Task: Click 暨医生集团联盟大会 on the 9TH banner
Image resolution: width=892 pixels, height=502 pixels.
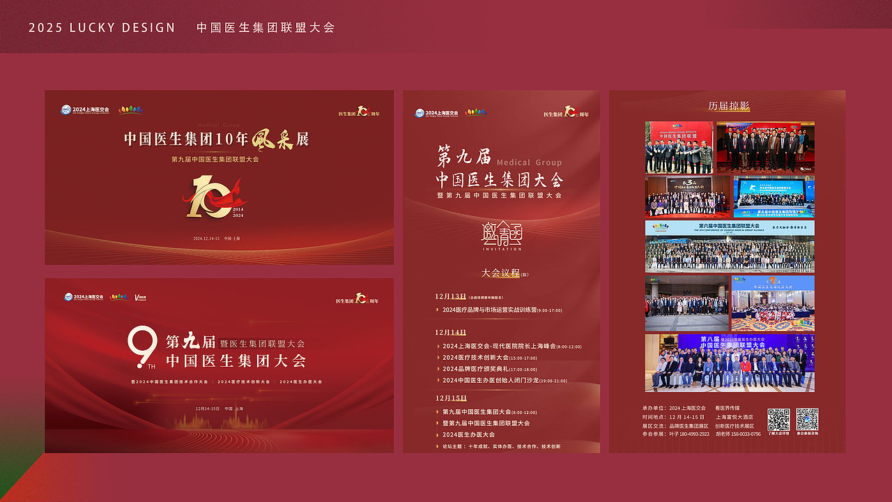Action: [263, 343]
